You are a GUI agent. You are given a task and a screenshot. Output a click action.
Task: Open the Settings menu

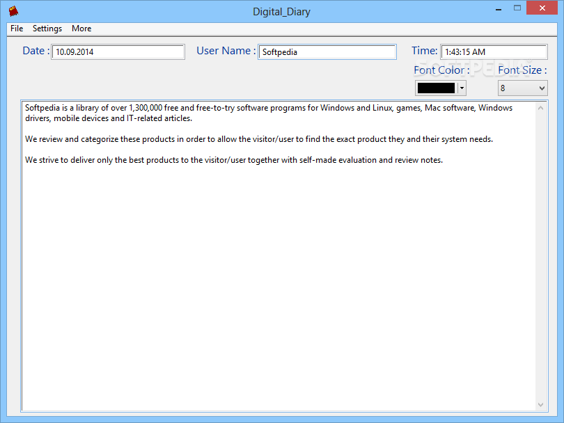tap(47, 29)
